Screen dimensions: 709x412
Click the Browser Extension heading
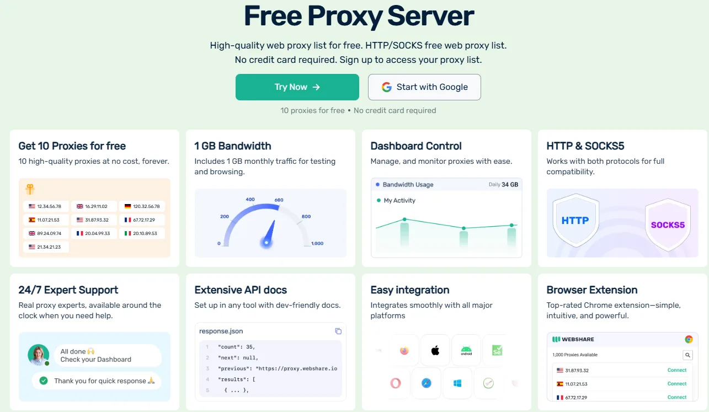coord(592,290)
